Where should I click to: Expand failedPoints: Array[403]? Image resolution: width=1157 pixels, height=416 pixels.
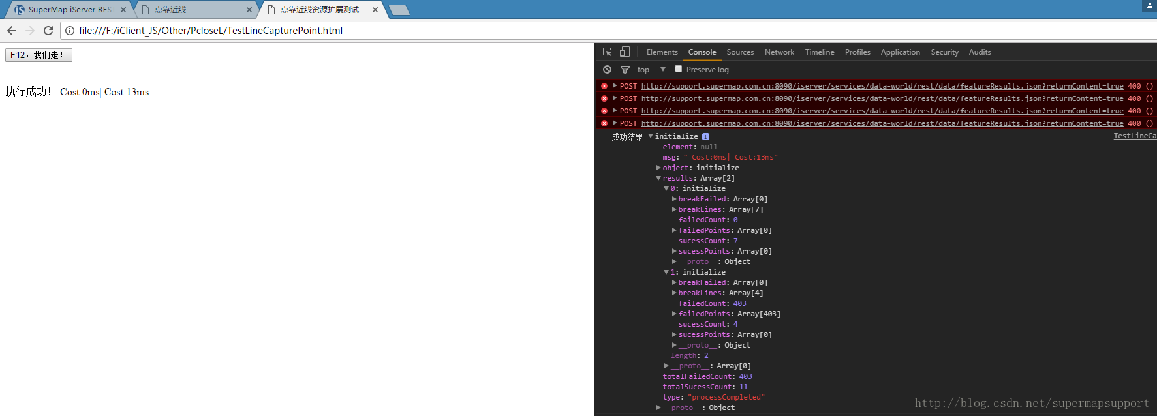(x=674, y=314)
